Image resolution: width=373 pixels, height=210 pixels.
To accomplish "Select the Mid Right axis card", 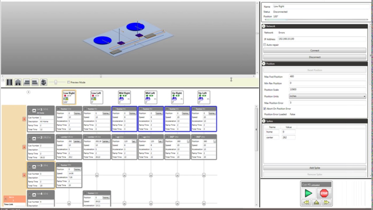I will pyautogui.click(x=124, y=97).
